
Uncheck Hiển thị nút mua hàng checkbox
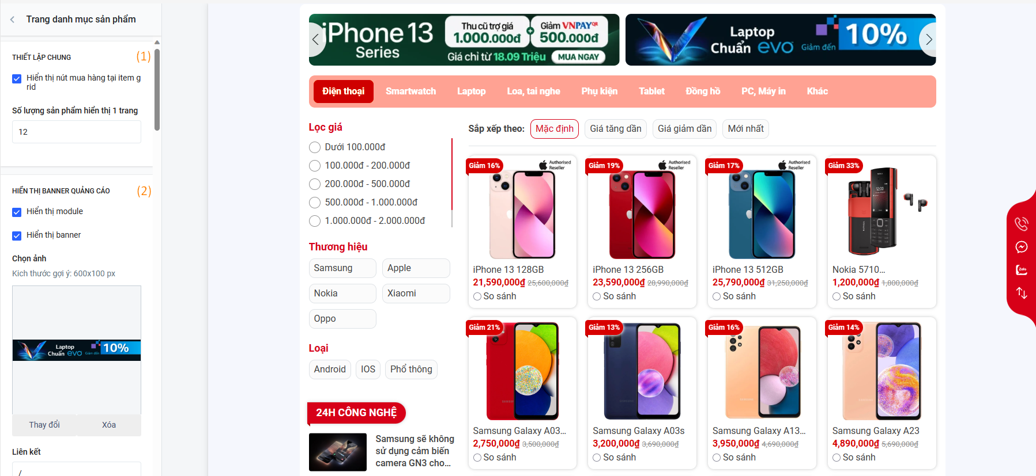tap(17, 79)
